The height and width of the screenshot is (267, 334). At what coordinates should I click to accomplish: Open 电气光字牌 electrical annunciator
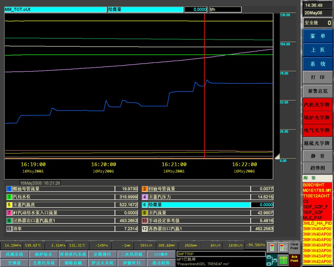[x=317, y=130]
